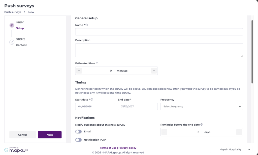The image size is (258, 155).
Task: Increase estimated time with plus button
Action: click(154, 71)
